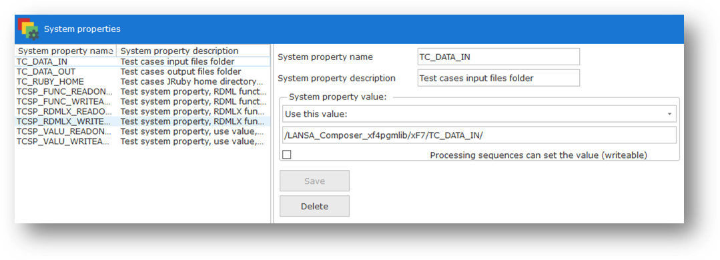Click the System property description text field
Image resolution: width=720 pixels, height=260 pixels.
498,78
